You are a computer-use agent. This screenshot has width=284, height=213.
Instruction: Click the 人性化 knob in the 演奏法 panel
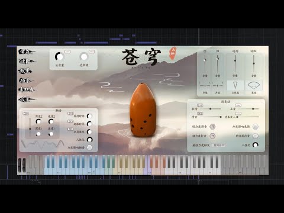click(256, 145)
